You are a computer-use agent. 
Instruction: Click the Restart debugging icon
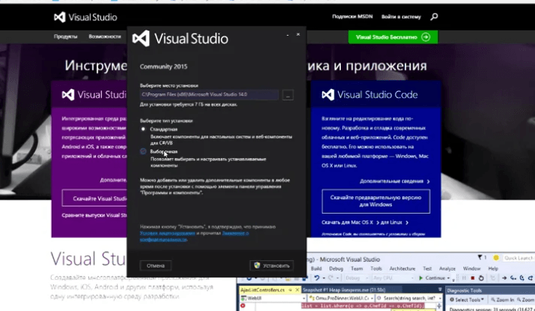pos(481,278)
